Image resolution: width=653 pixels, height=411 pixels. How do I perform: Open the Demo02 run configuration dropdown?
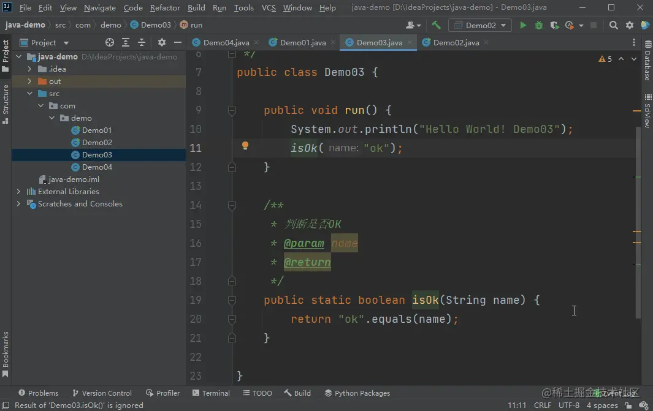479,25
